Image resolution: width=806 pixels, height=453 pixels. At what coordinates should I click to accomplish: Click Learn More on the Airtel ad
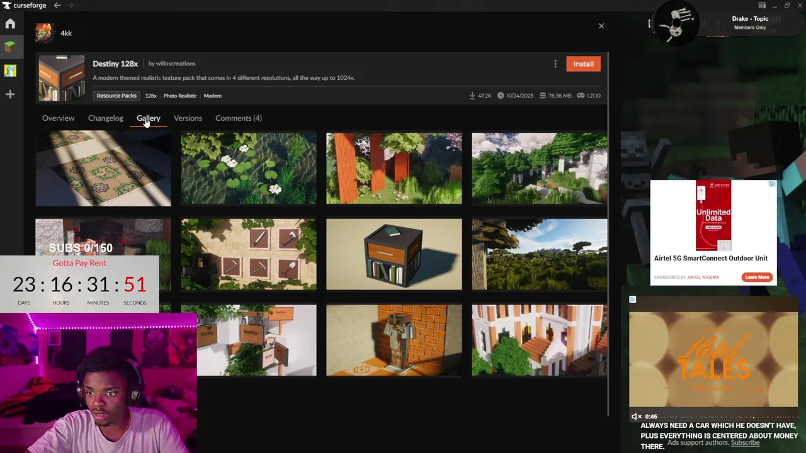pyautogui.click(x=757, y=277)
